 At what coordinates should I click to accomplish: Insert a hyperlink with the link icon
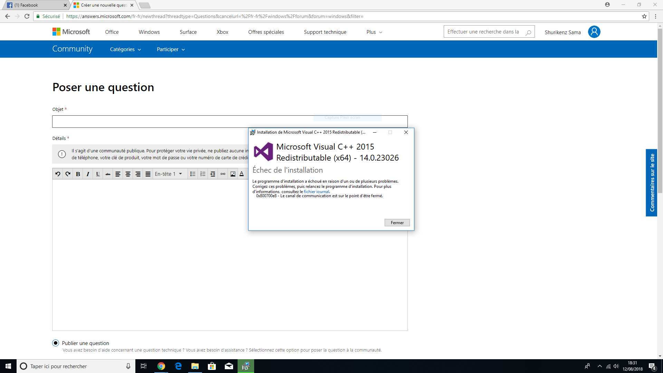[x=223, y=174]
